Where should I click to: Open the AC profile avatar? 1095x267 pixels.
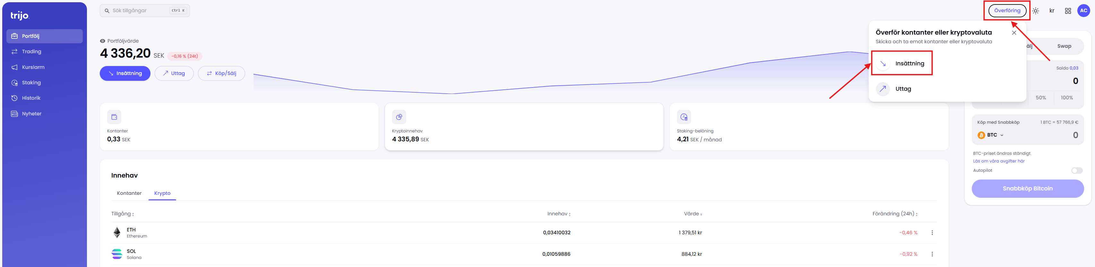pos(1083,11)
